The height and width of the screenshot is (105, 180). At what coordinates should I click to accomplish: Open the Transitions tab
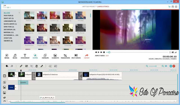click(x=65, y=56)
